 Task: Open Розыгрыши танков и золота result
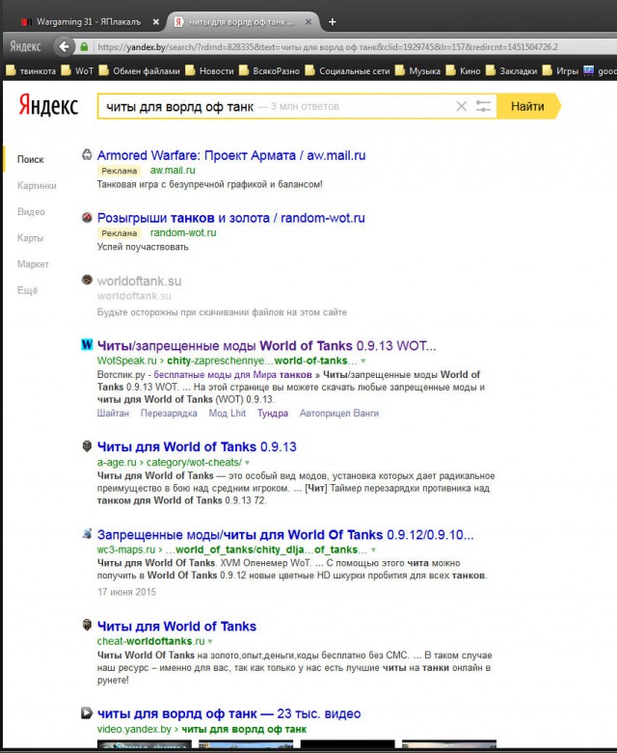[x=231, y=218]
